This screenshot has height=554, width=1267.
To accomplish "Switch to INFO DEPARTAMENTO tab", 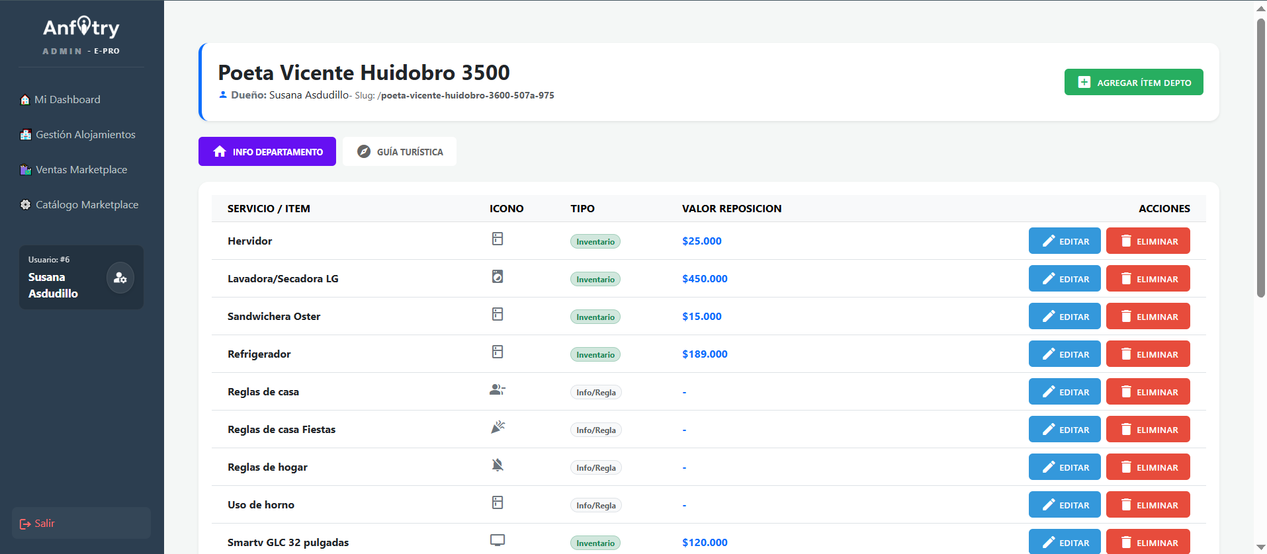I will point(267,151).
